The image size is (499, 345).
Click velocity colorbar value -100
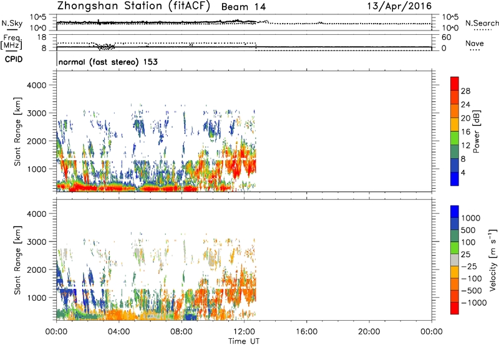[472, 278]
